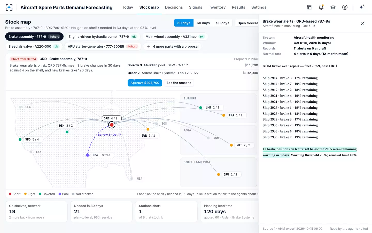
Task: Open the layout panel icon in header
Action: tap(309, 7)
